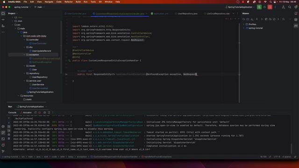Show more tool windows ellipsis icon
The width and height of the screenshot is (299, 168).
tap(3, 32)
